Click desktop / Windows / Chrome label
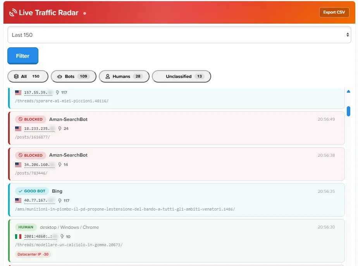The width and height of the screenshot is (358, 266). coord(69,227)
